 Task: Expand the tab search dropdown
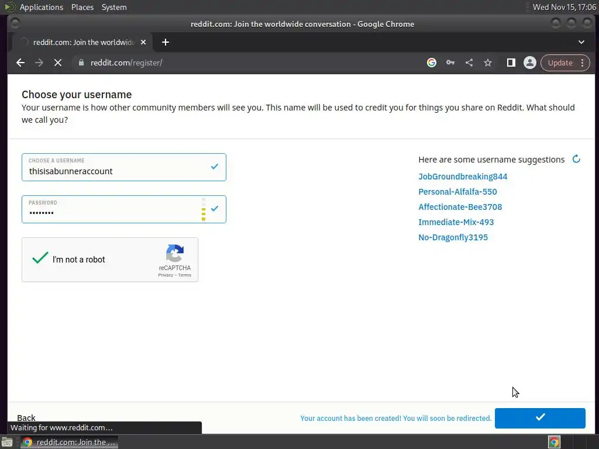tap(581, 42)
